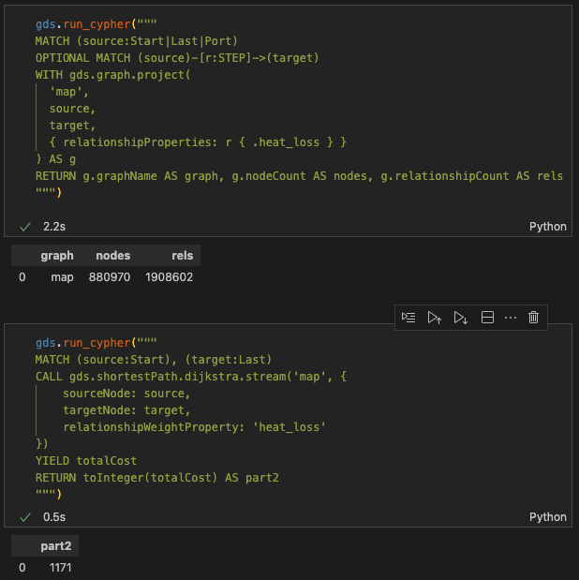Click first cell's gds.run_cypher opening line

[96, 24]
